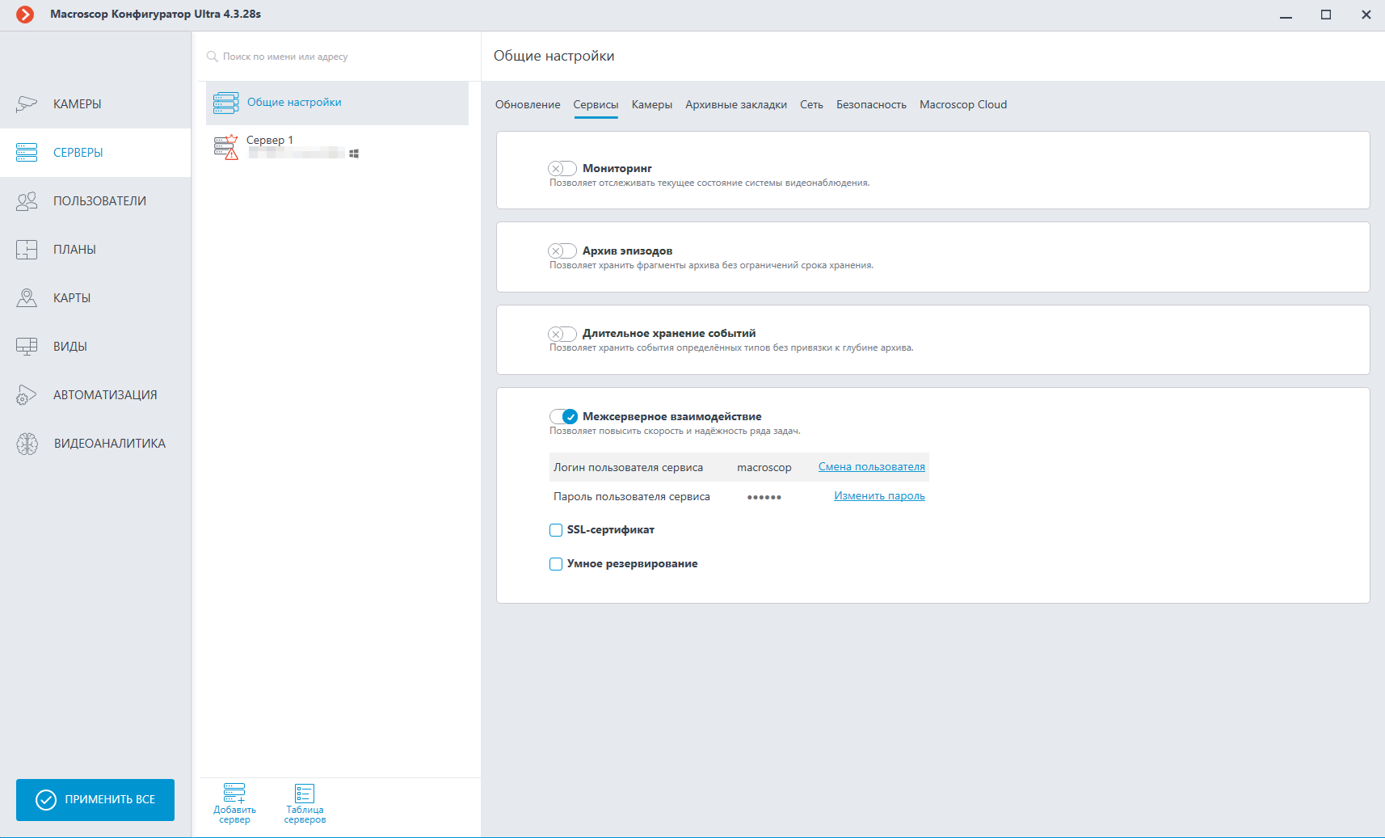Click the gear-arrow icon beside АВТОМАТИЗАЦИЯ
This screenshot has width=1385, height=838.
coord(27,395)
